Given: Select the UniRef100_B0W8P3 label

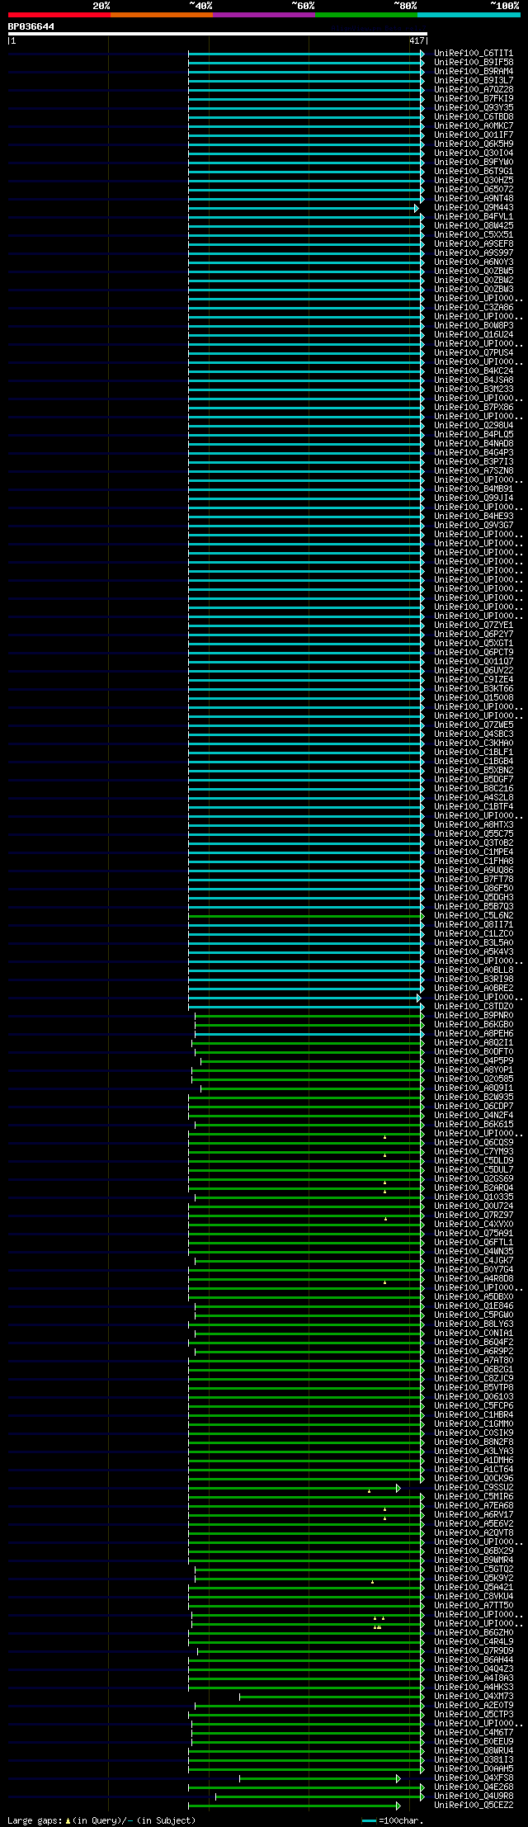Looking at the screenshot, I should (474, 325).
